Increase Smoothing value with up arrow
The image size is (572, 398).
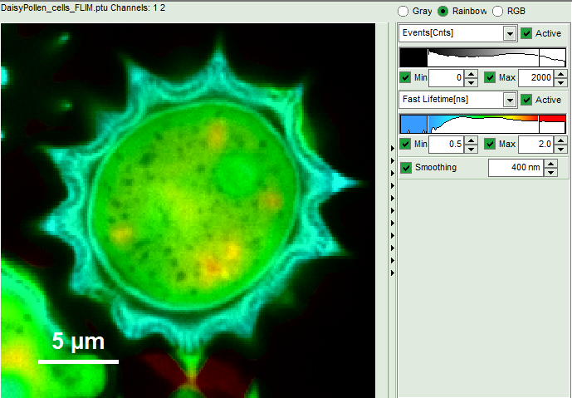(550, 164)
